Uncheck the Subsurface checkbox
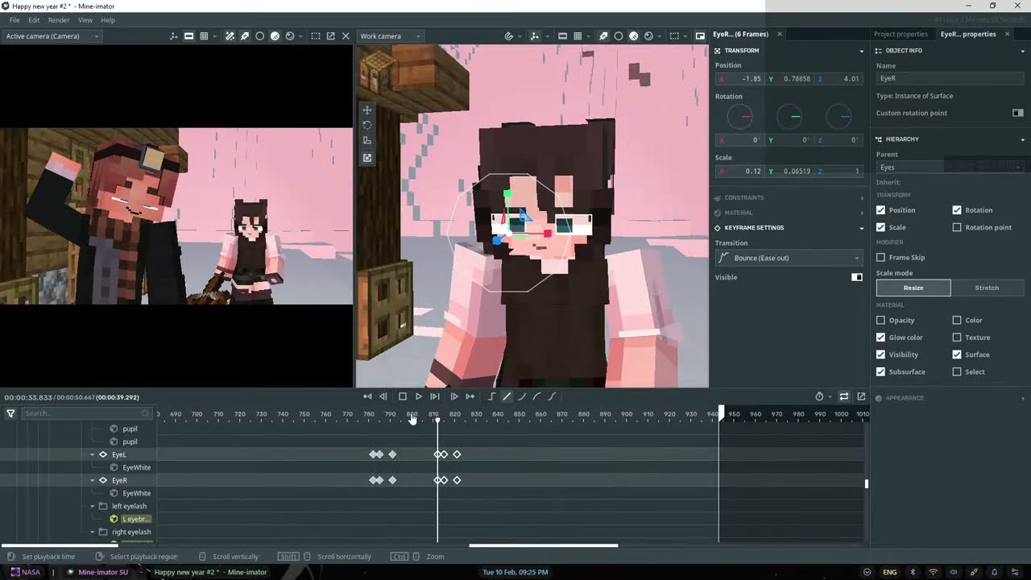The image size is (1031, 580). click(x=880, y=372)
